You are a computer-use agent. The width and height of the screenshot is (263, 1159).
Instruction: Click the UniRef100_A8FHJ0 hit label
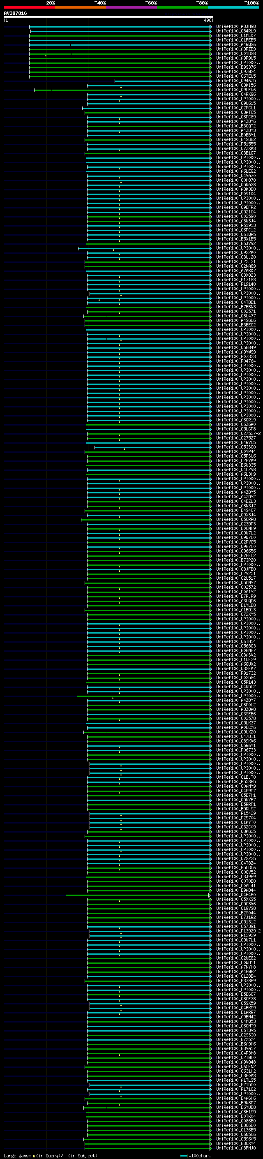tap(236, 1148)
